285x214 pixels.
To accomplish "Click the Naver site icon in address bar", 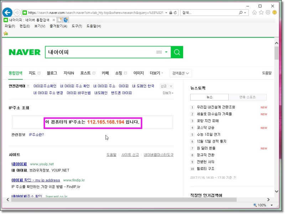I will pos(25,13).
